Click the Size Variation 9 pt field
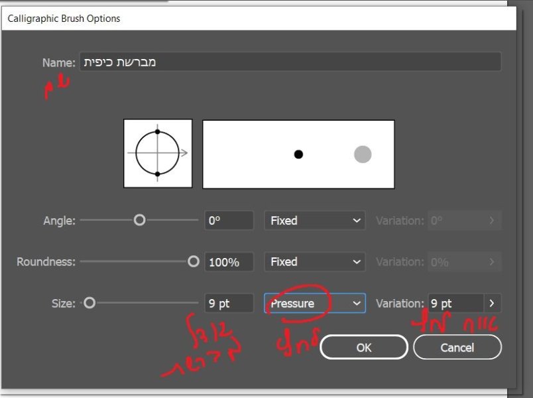This screenshot has height=398, width=533. [455, 303]
